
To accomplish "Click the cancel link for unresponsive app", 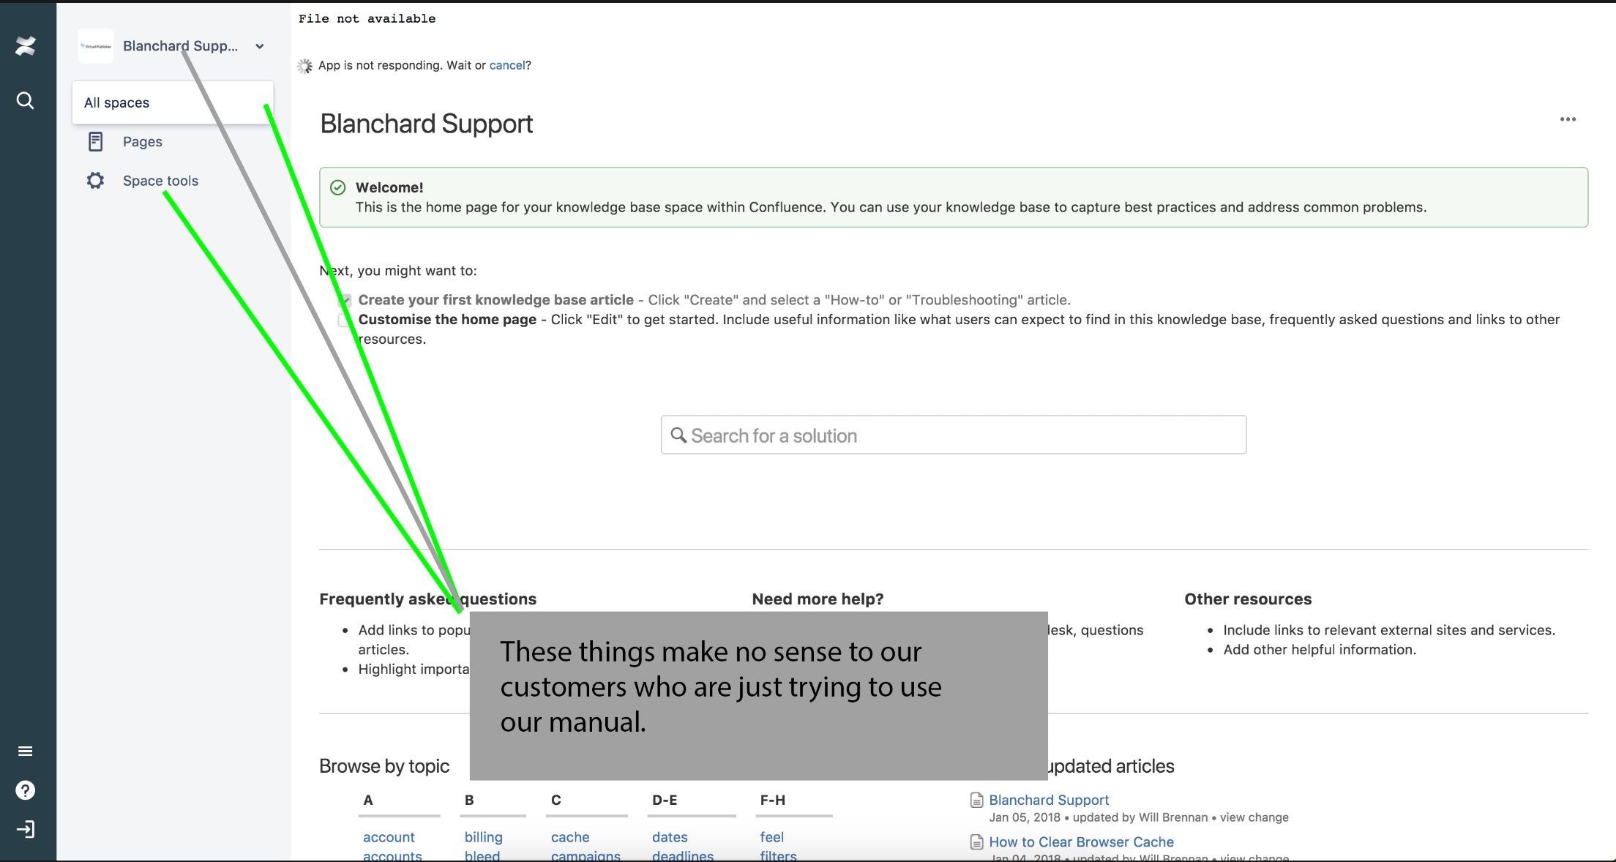I will 507,65.
